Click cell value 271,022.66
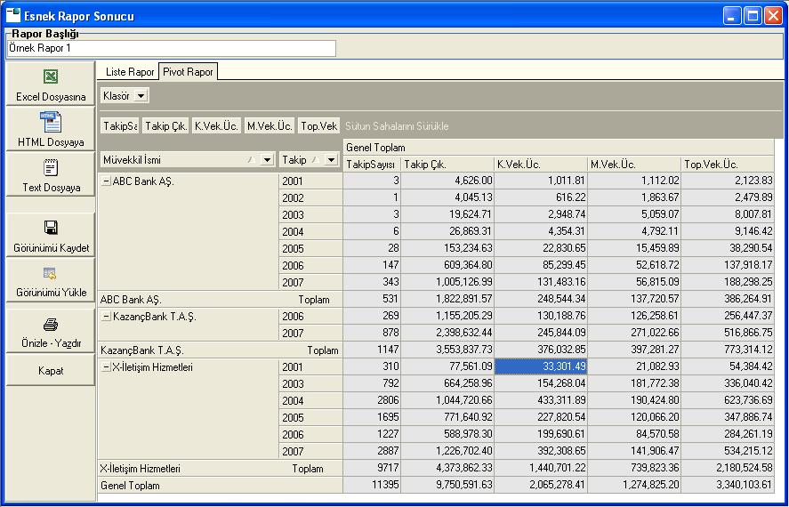 click(634, 333)
